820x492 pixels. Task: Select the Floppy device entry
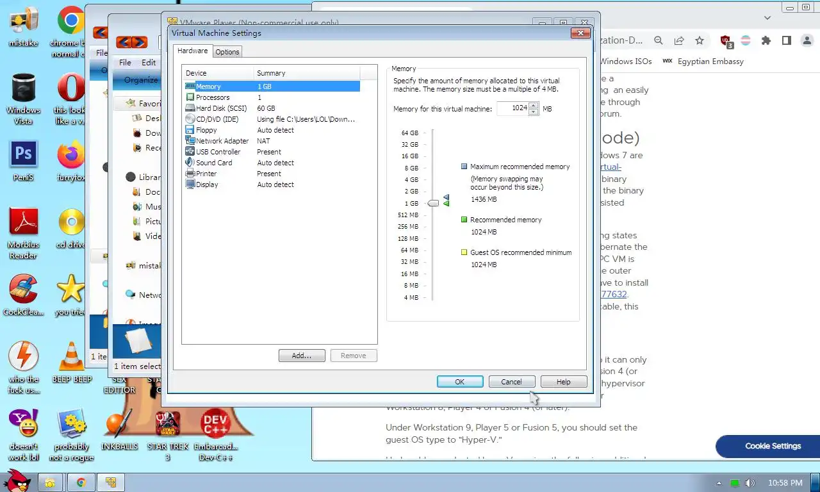(x=272, y=130)
